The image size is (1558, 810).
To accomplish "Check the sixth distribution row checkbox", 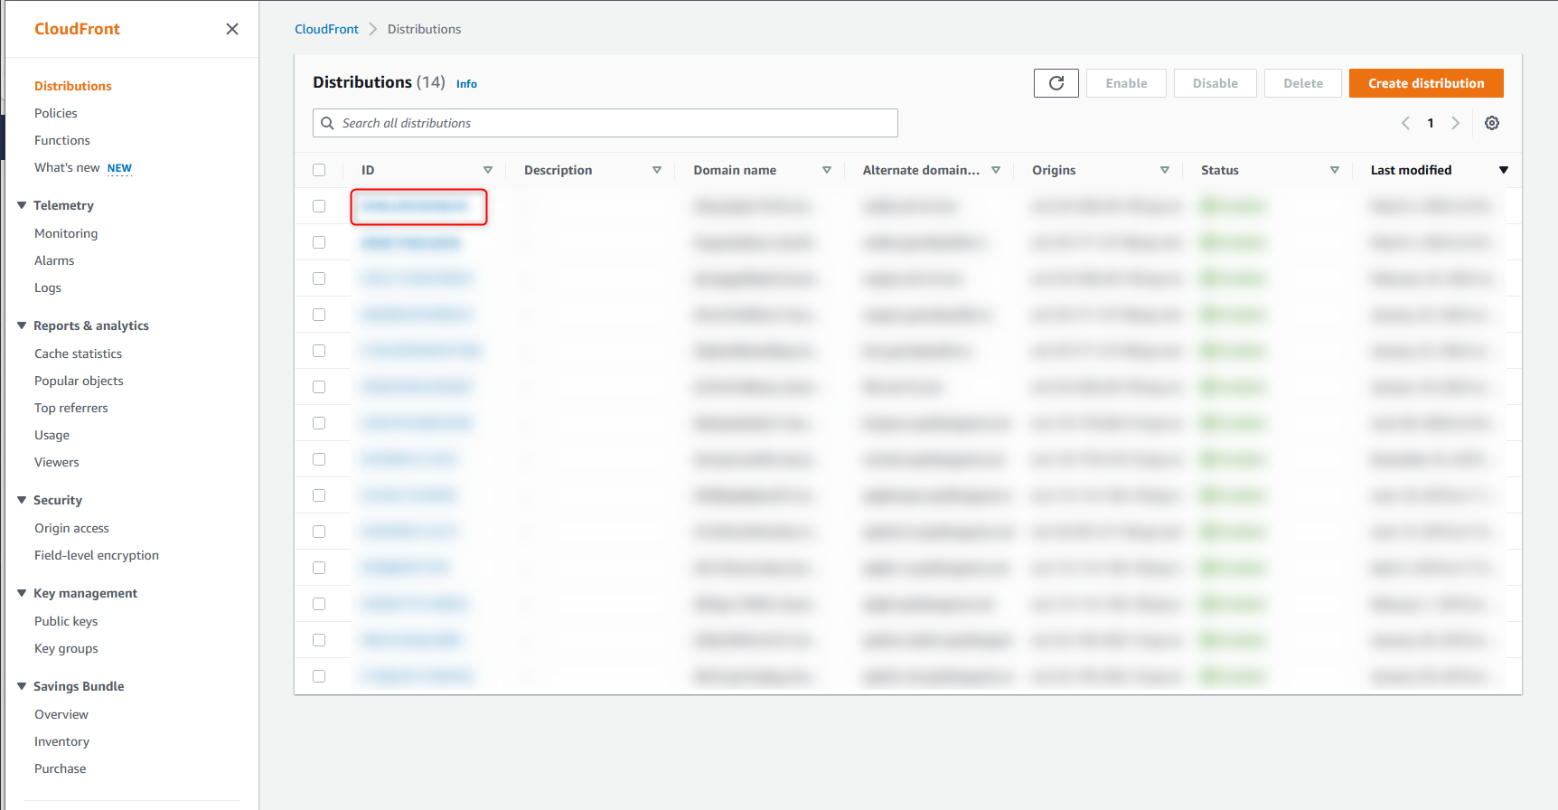I will pos(319,387).
